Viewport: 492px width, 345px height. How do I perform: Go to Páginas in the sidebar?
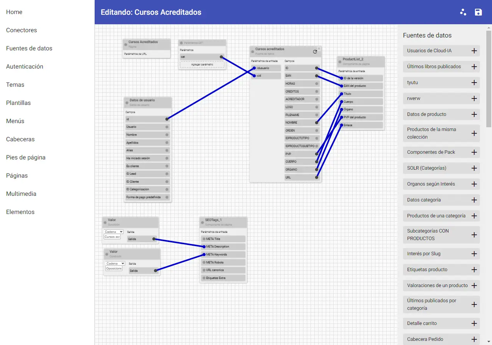click(x=17, y=176)
